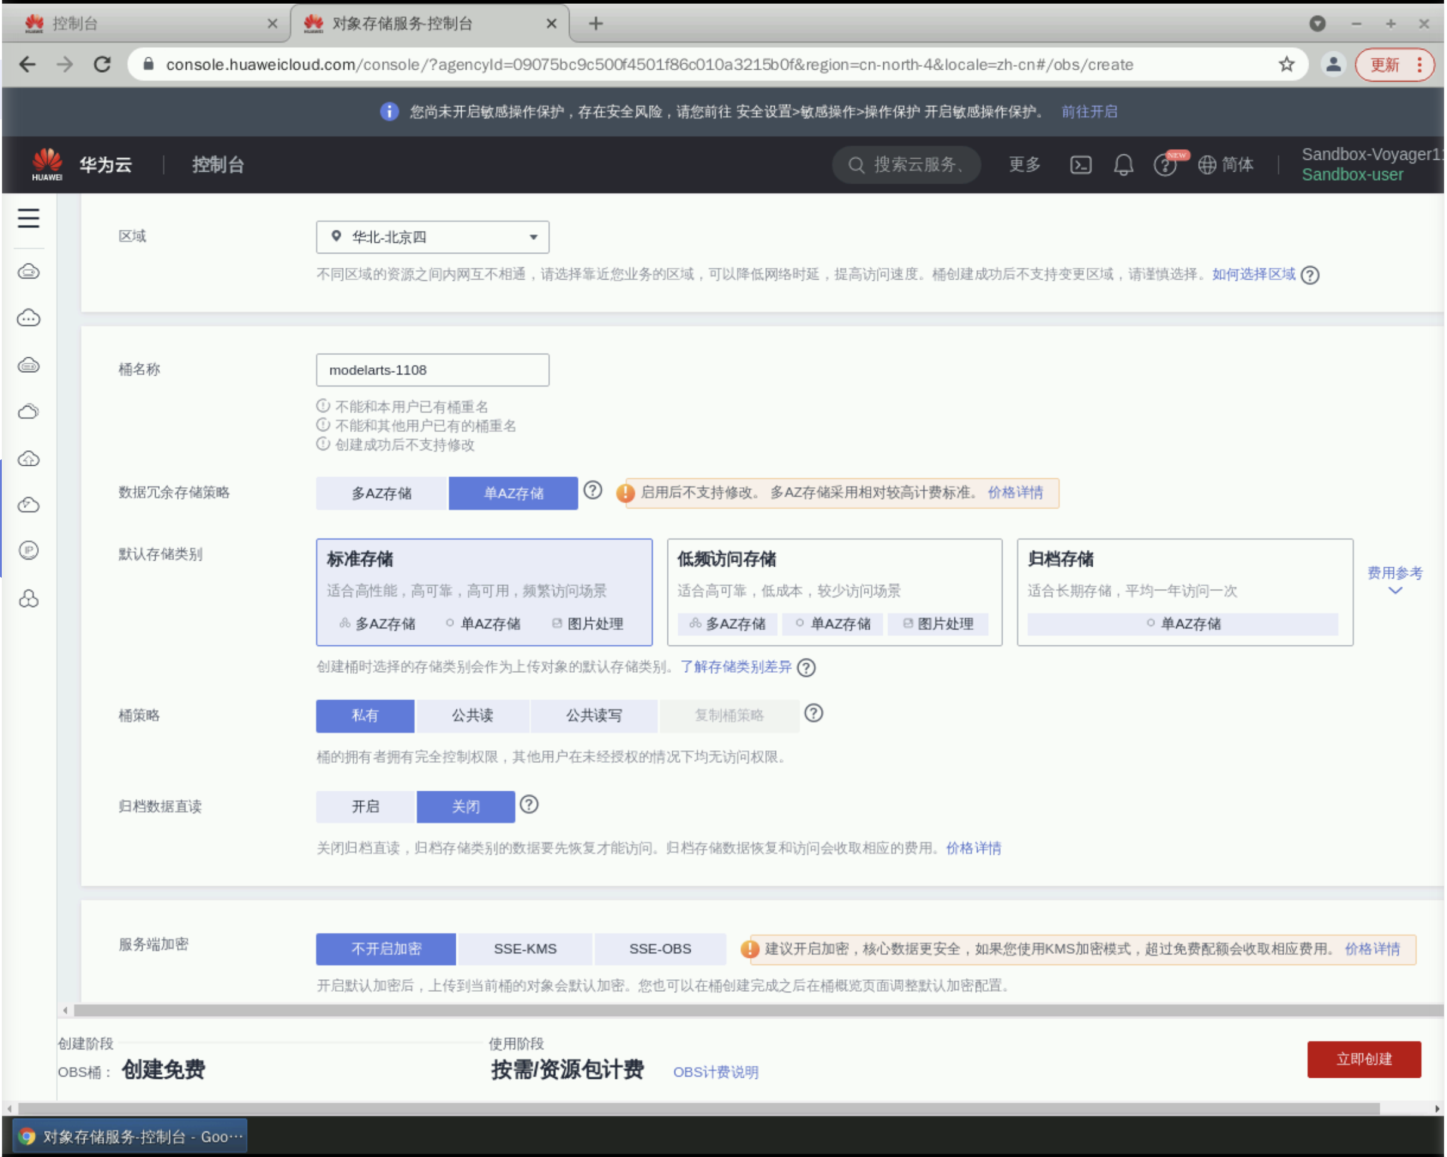
Task: Enable archive direct read with 开启
Action: [x=365, y=807]
